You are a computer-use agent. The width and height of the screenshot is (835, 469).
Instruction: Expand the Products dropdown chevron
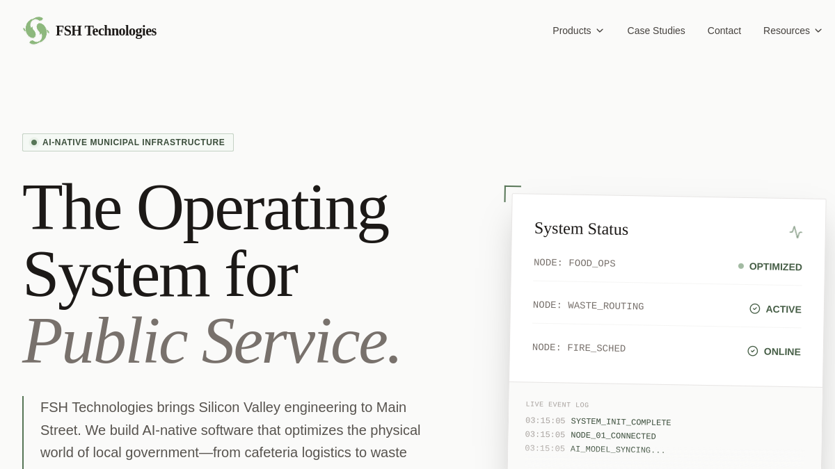pyautogui.click(x=600, y=31)
